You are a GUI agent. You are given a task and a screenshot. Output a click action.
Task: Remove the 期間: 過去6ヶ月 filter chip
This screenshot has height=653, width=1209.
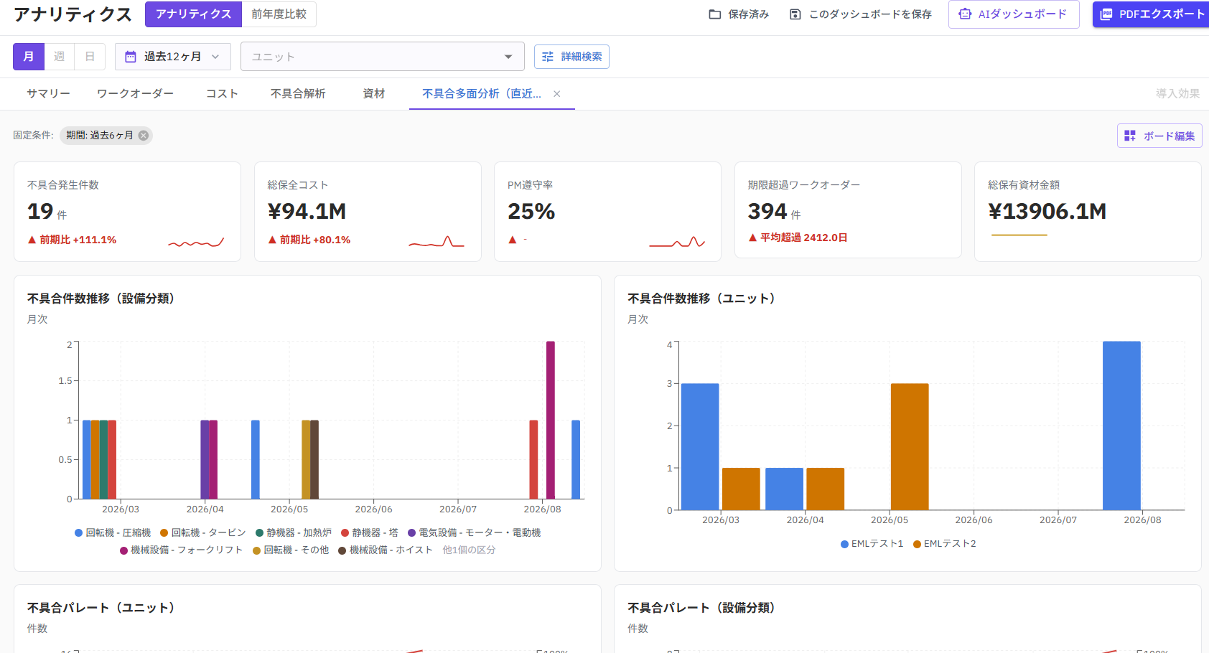144,136
